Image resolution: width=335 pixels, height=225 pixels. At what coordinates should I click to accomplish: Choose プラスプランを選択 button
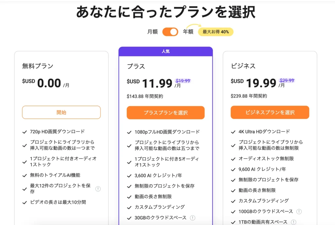(166, 113)
